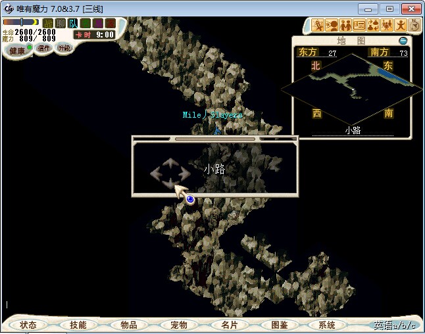Toggle the 聊 chat channel button
Viewport: 425px width, 334px height.
pos(61,24)
